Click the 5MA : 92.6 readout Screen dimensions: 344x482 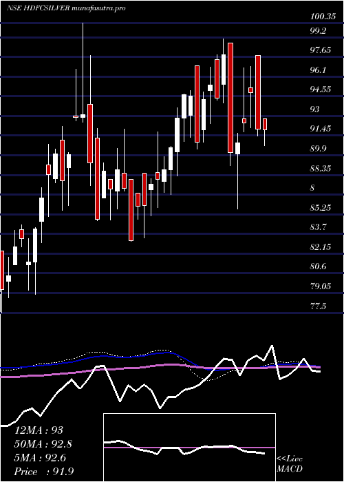click(x=41, y=458)
